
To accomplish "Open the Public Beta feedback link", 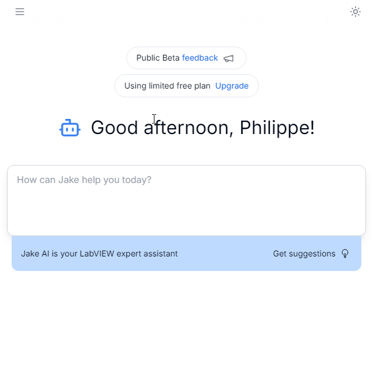I will (x=200, y=58).
